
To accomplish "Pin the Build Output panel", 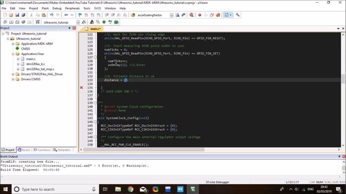I will coord(339,156).
